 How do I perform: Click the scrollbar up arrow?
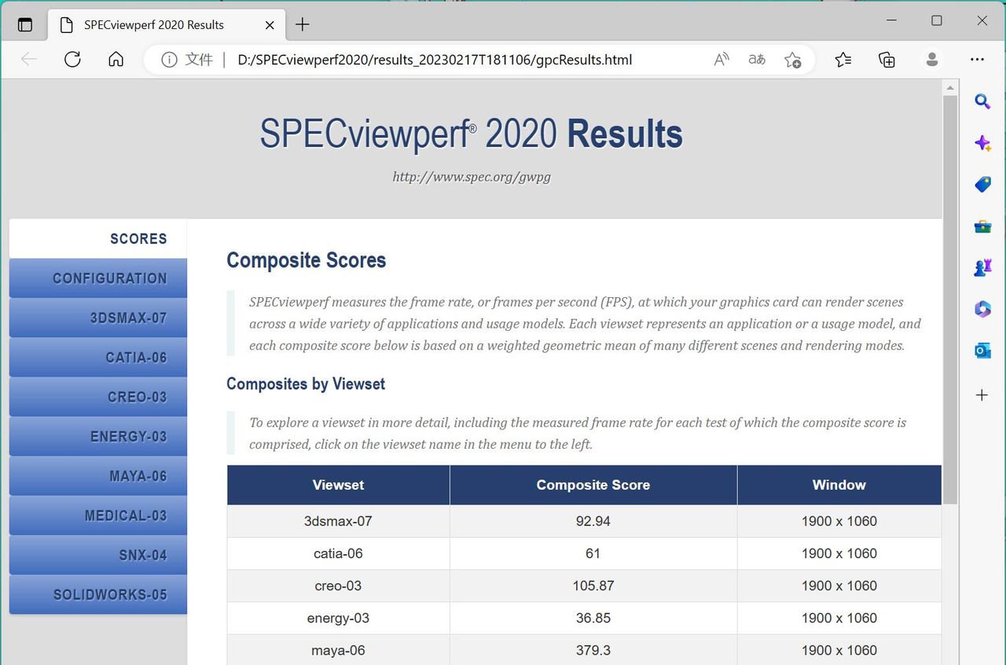950,87
